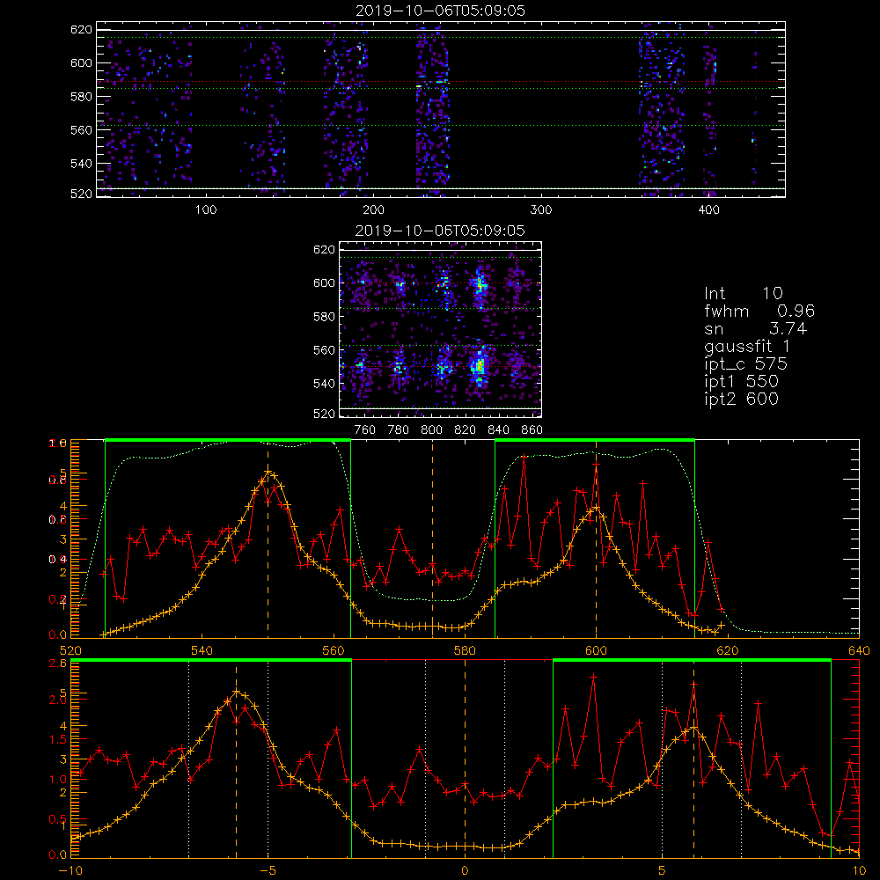The width and height of the screenshot is (880, 880).
Task: Select the 'ipt1 550' parameter text
Action: pos(741,382)
